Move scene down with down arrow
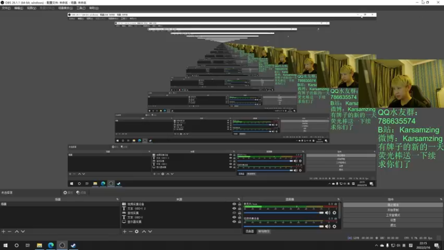Screen dimensions: 444x250 [x=23, y=232]
